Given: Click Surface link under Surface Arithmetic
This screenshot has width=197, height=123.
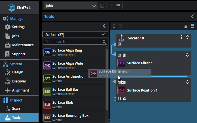Looking at the screenshot, I should pos(57,81).
